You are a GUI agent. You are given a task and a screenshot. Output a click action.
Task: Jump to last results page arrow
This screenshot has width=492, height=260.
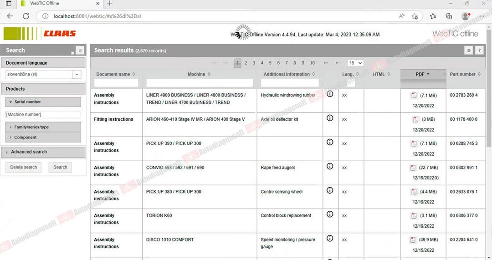pyautogui.click(x=338, y=63)
